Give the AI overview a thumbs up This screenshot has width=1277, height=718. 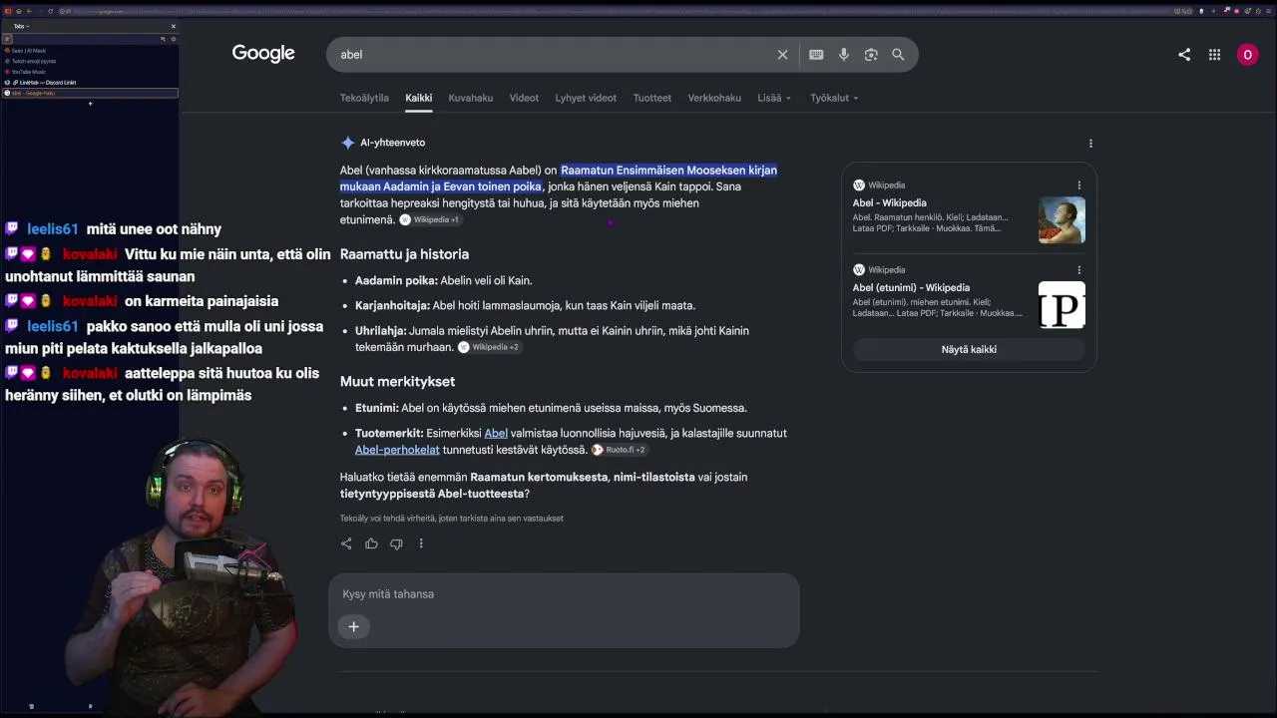[x=371, y=543]
